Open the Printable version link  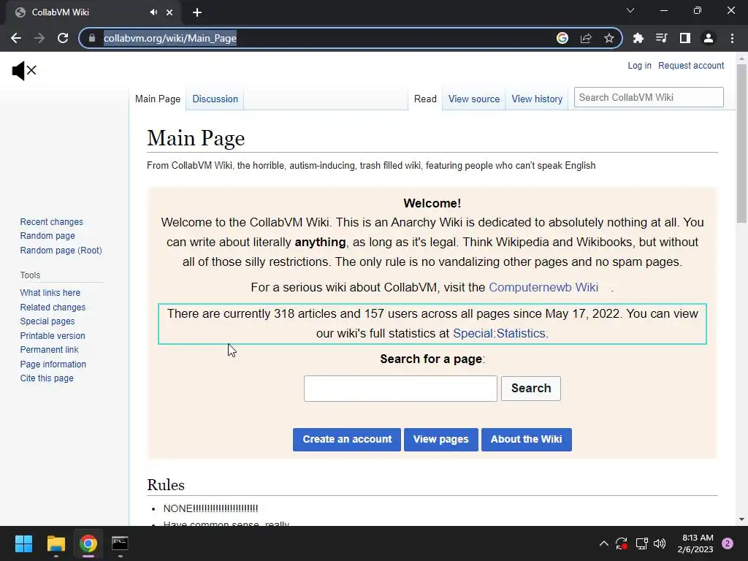point(53,336)
